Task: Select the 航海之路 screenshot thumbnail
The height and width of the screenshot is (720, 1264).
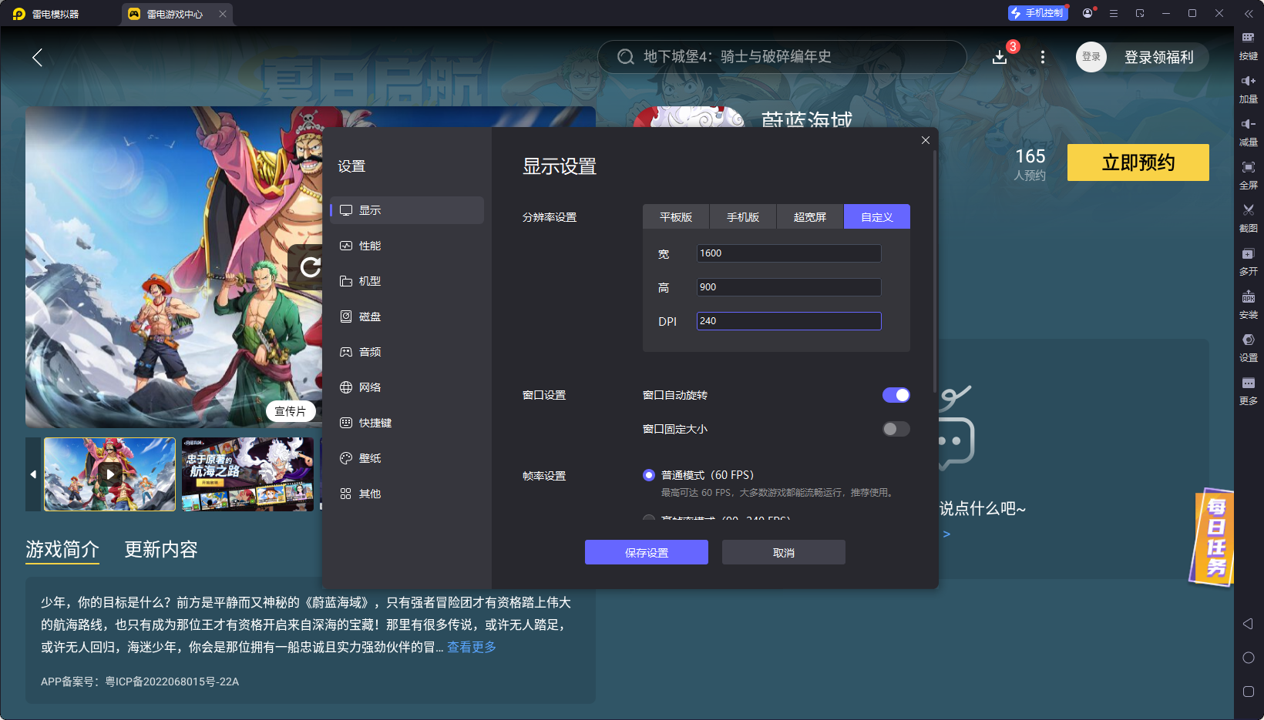Action: [x=247, y=474]
